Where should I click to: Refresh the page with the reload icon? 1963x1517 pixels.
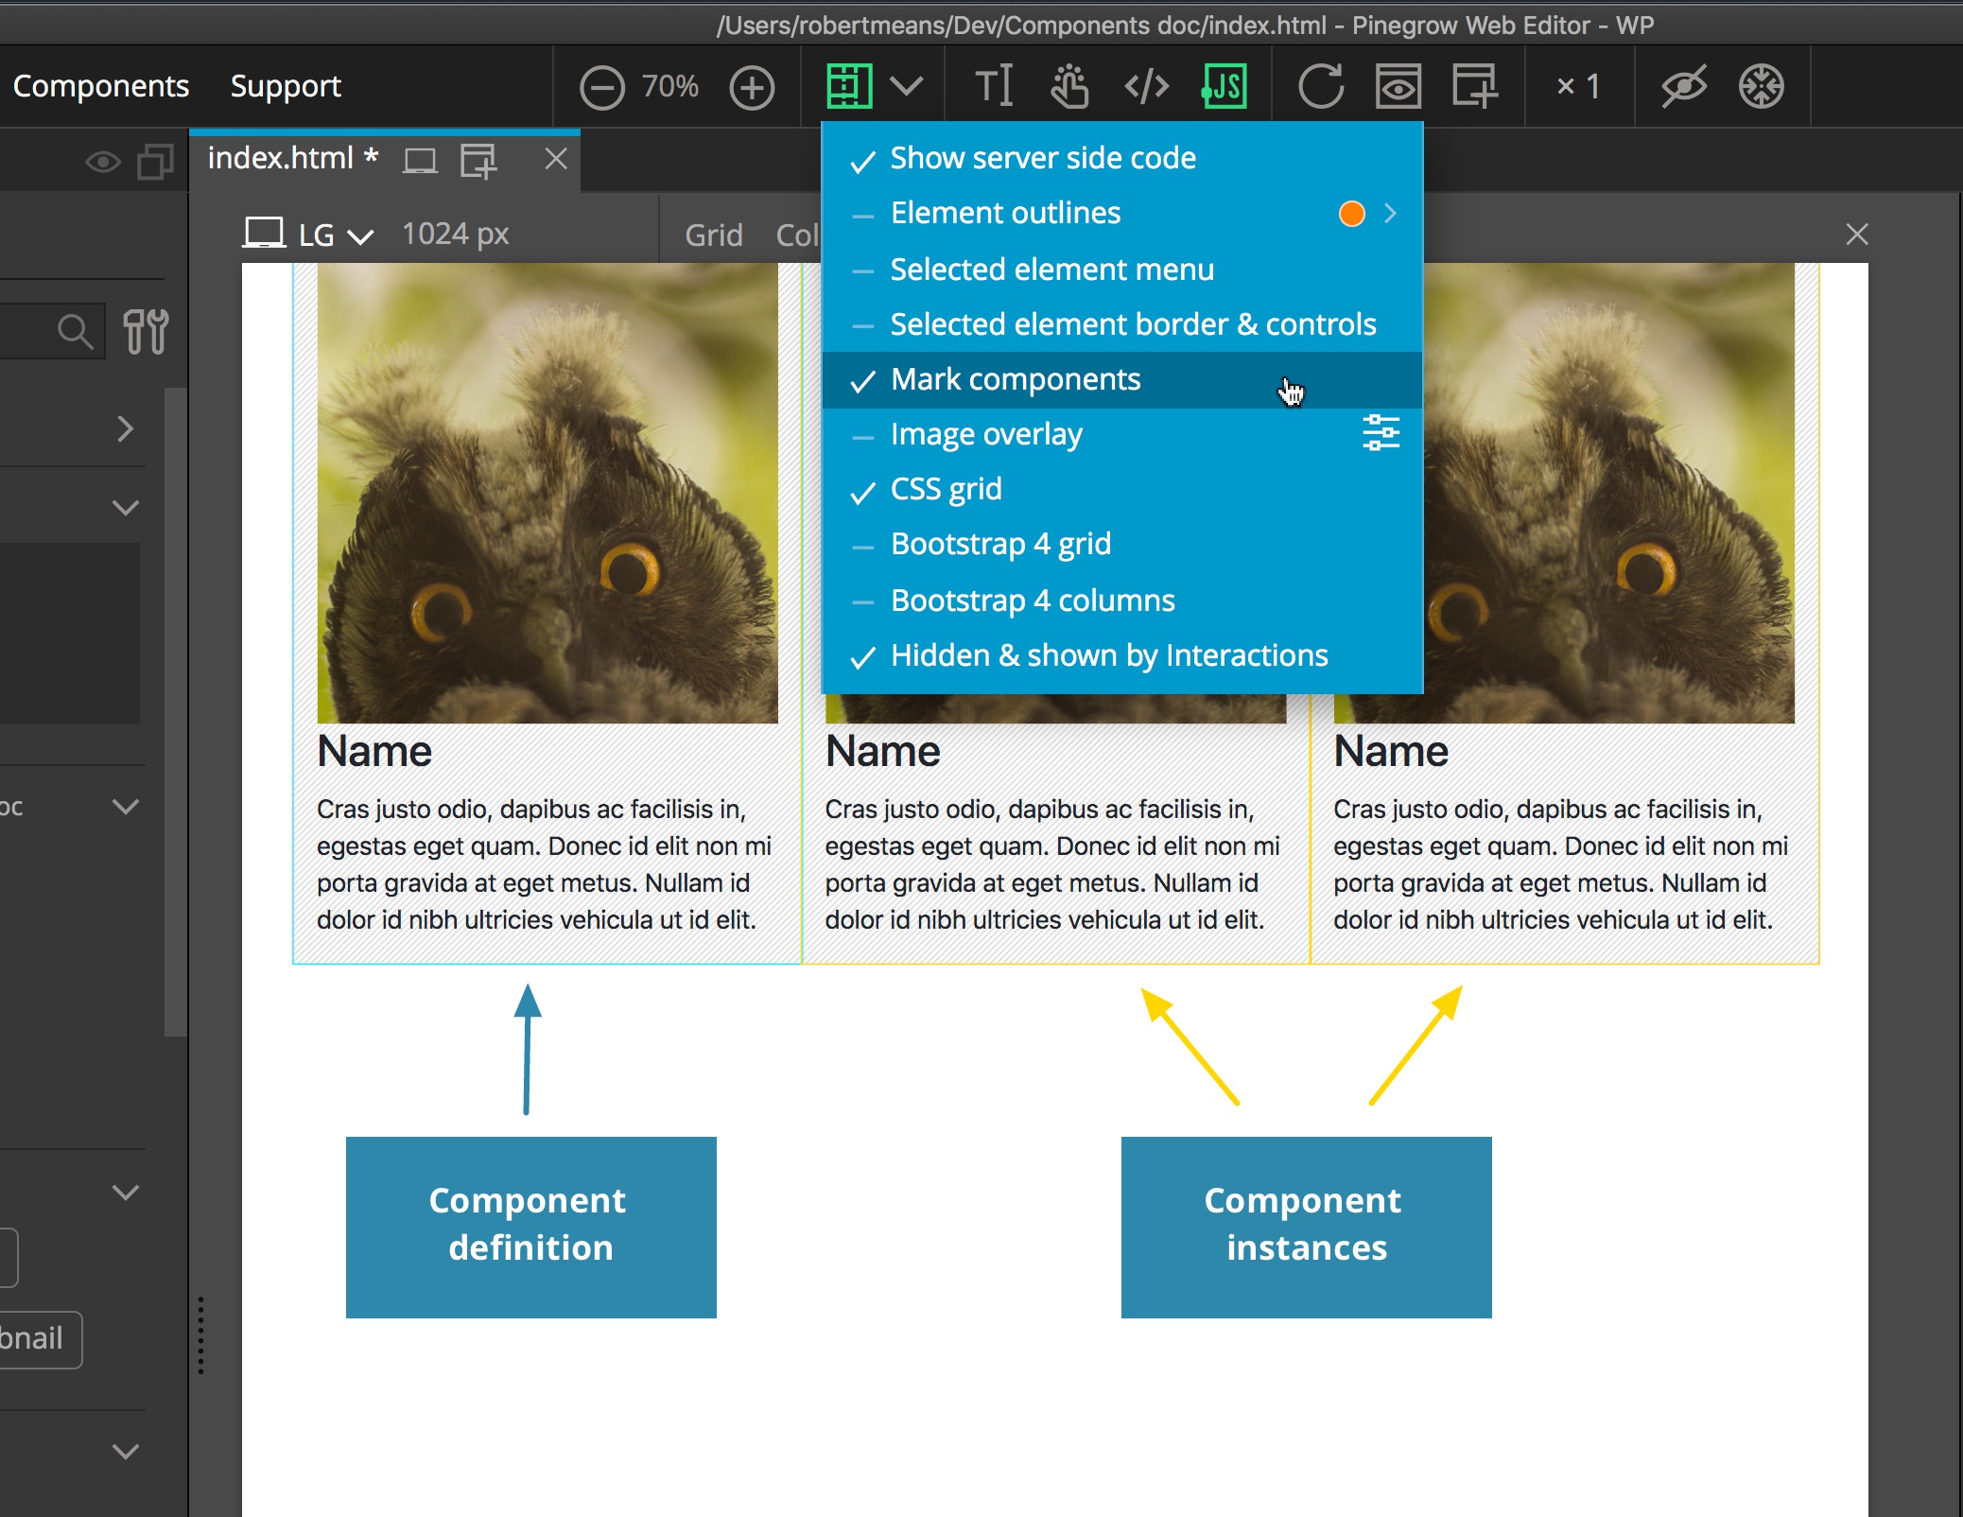coord(1321,87)
